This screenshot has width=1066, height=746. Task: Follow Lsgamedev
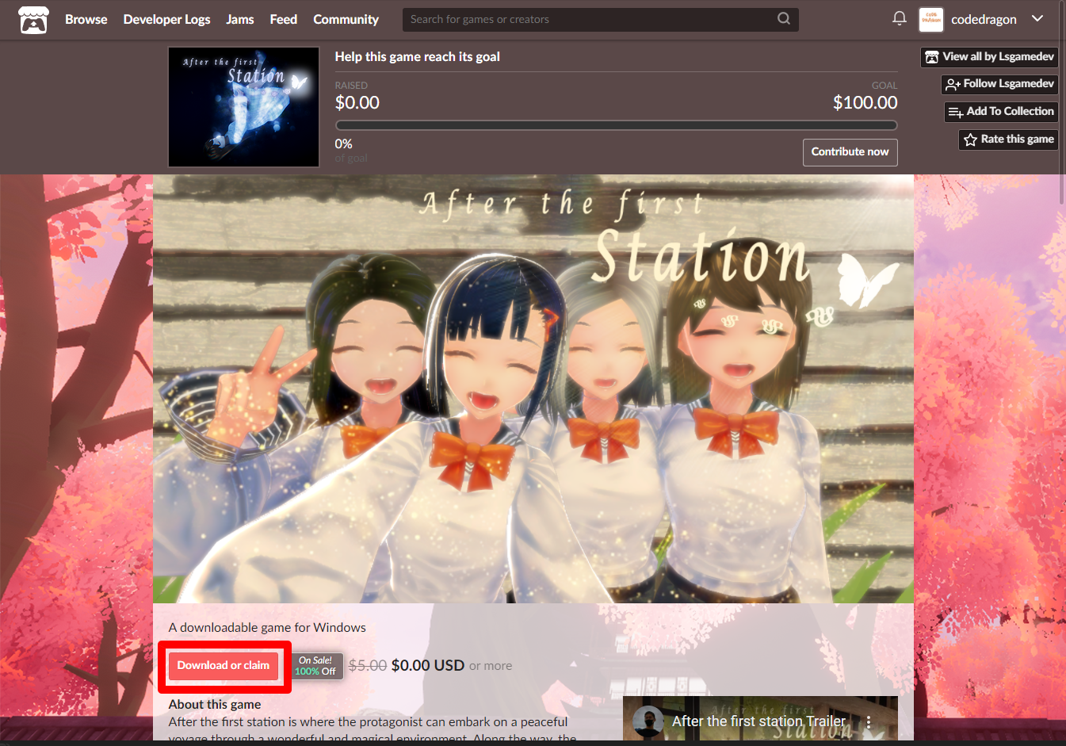999,84
